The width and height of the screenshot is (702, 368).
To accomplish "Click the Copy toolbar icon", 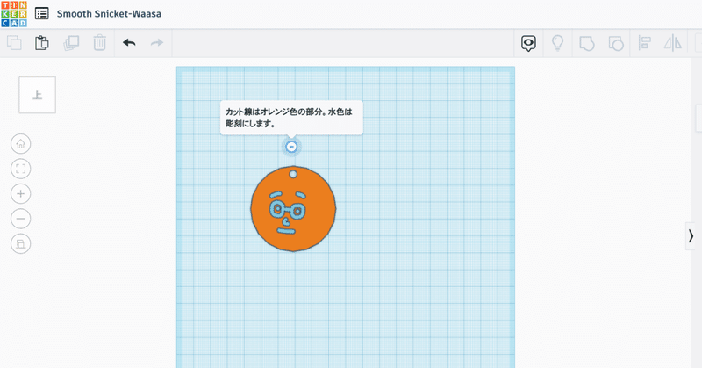I will (x=14, y=42).
